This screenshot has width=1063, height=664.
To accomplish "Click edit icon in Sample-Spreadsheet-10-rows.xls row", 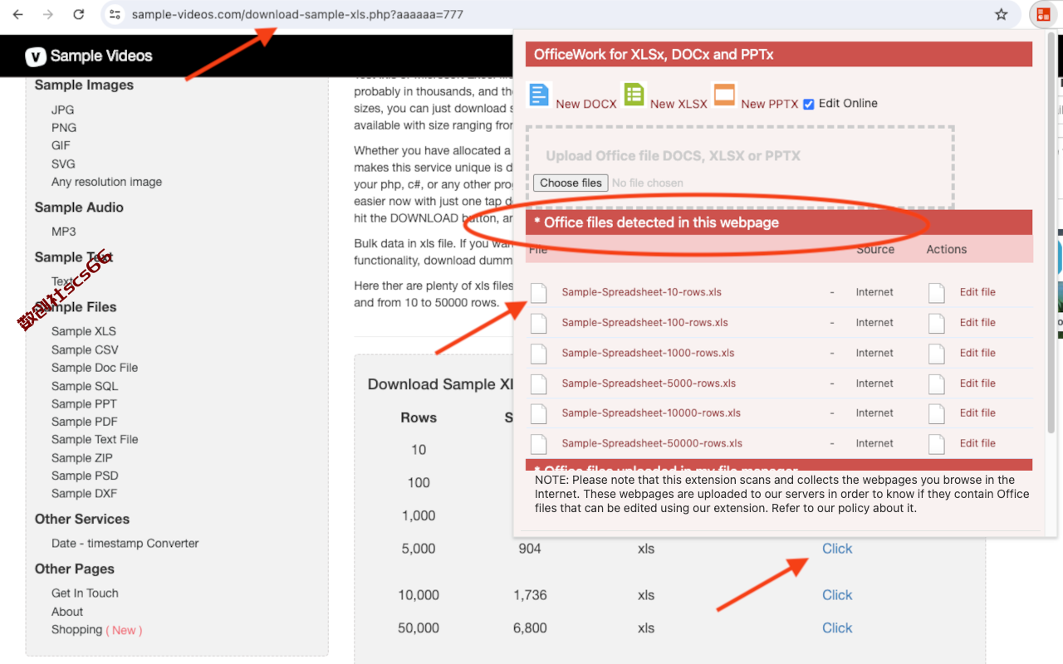I will click(937, 292).
